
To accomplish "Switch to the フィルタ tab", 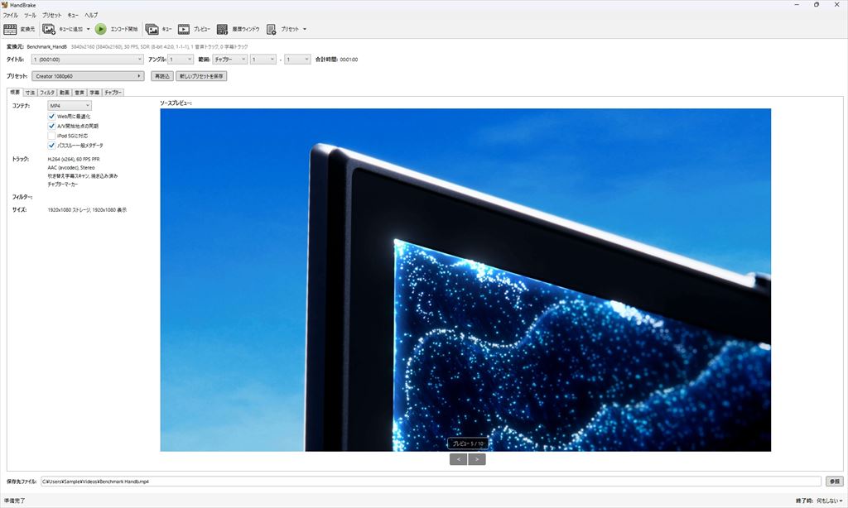I will click(x=47, y=93).
